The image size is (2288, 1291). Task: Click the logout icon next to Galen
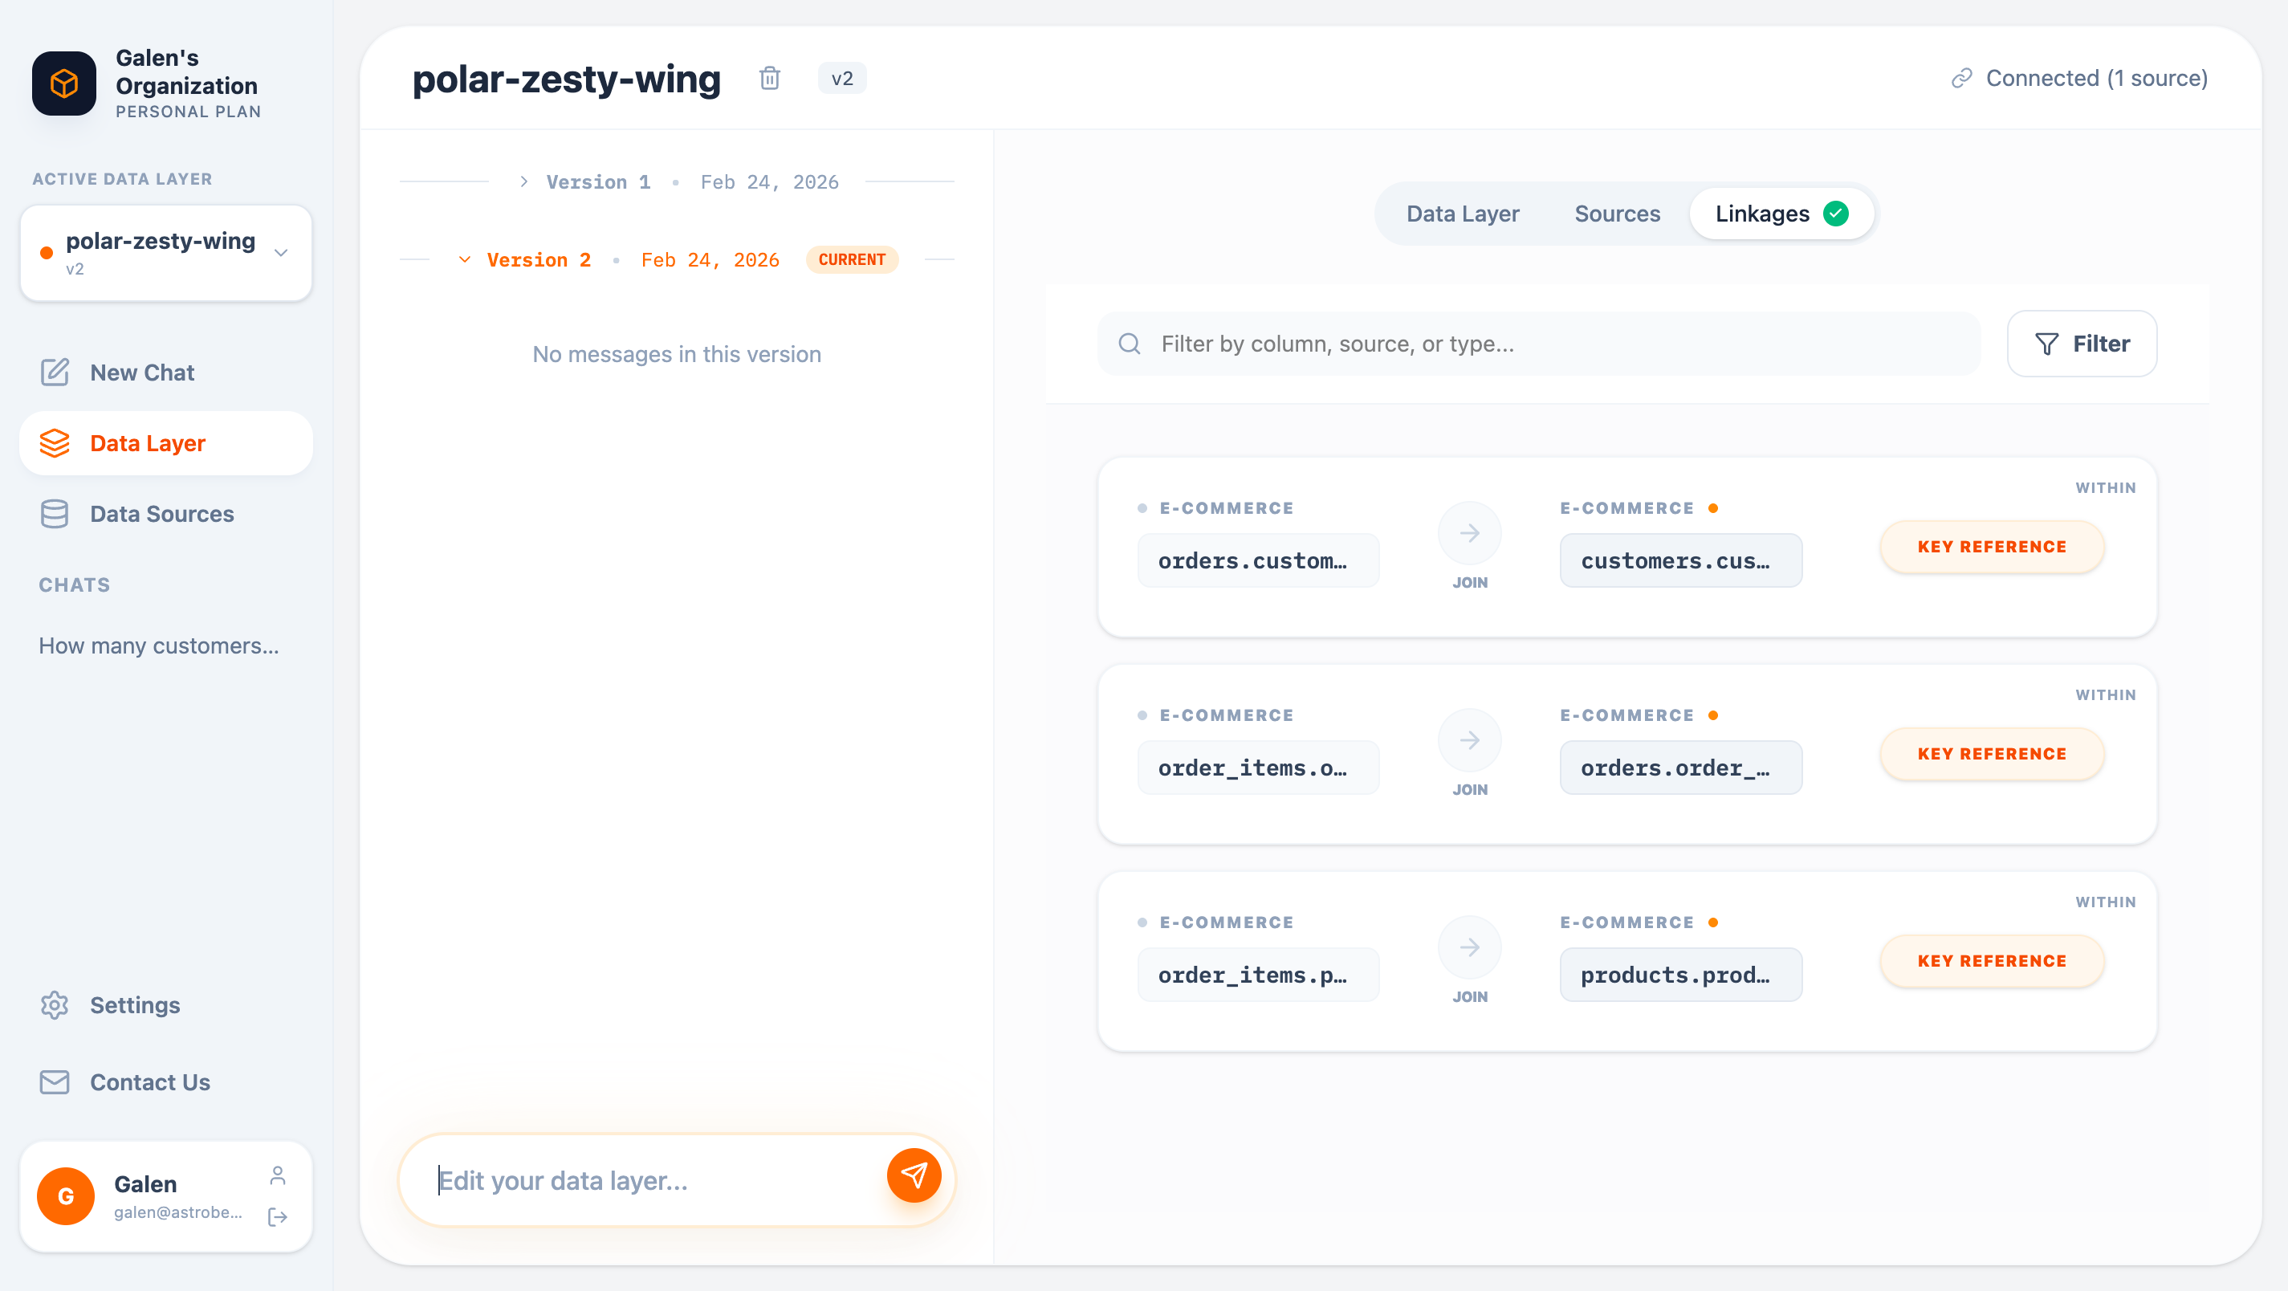point(277,1216)
